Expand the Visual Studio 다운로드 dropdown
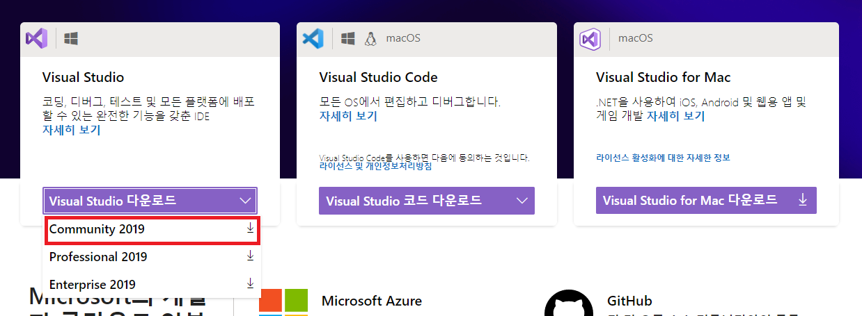Image resolution: width=862 pixels, height=316 pixels. (x=150, y=201)
